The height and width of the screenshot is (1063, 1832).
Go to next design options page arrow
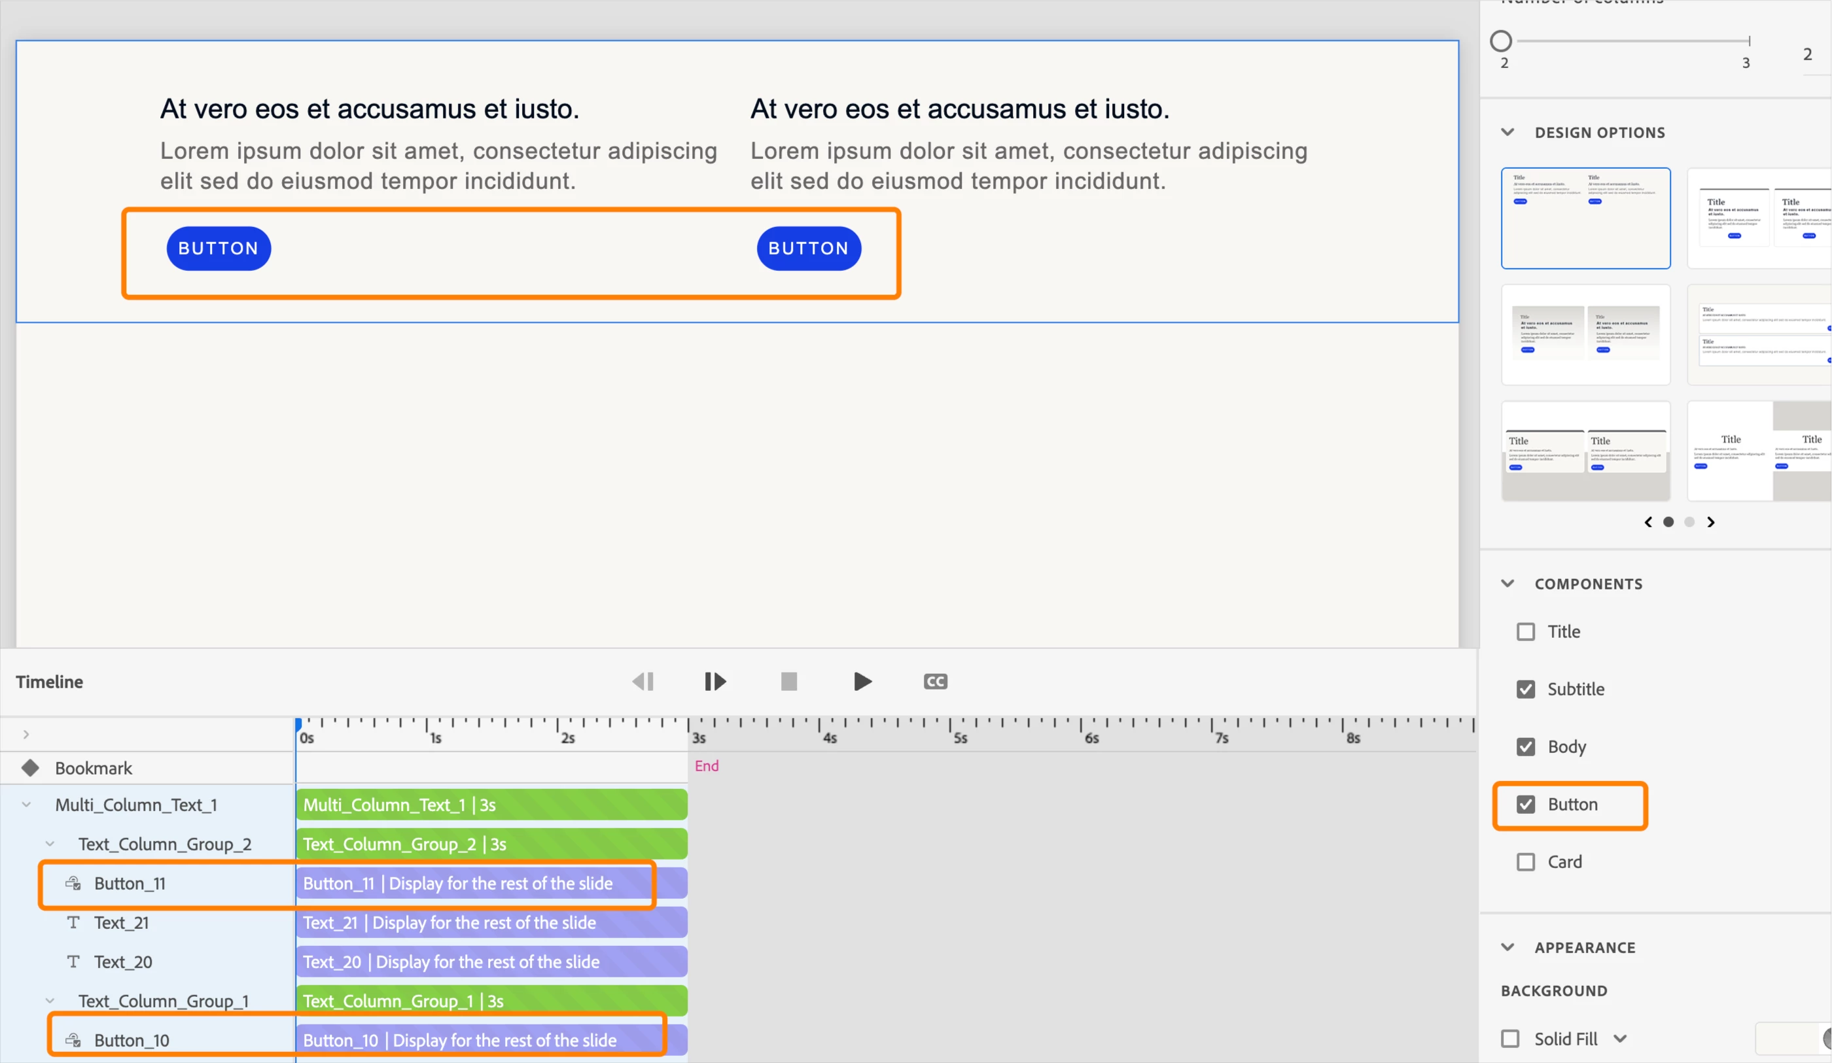(x=1710, y=522)
